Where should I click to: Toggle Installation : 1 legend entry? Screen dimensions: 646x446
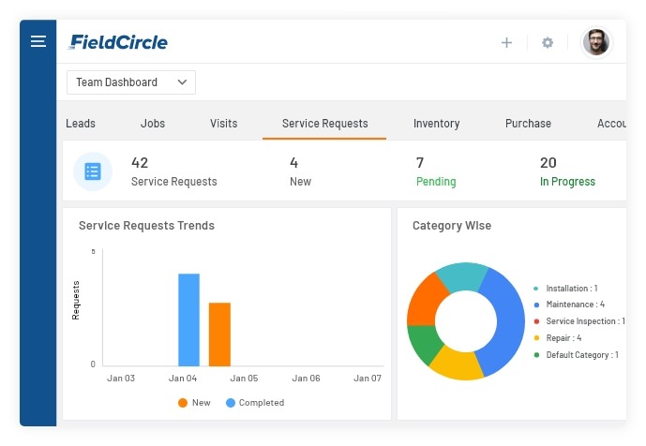(565, 289)
